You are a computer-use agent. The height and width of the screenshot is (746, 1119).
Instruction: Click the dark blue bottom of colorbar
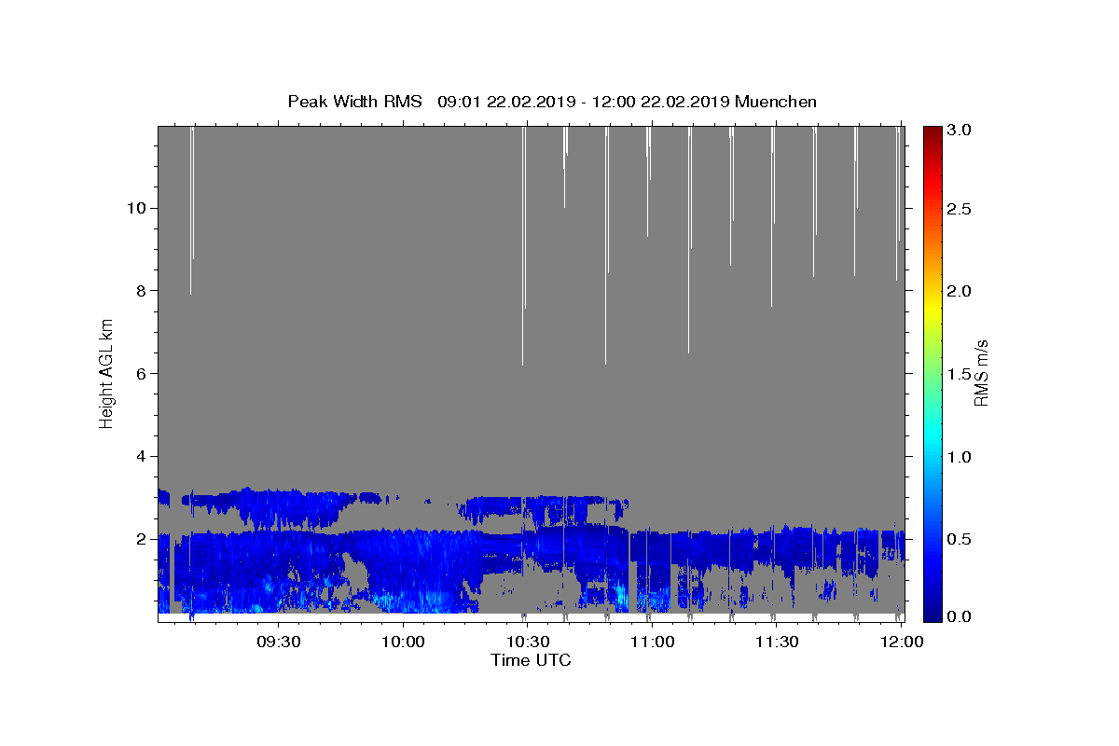[932, 615]
